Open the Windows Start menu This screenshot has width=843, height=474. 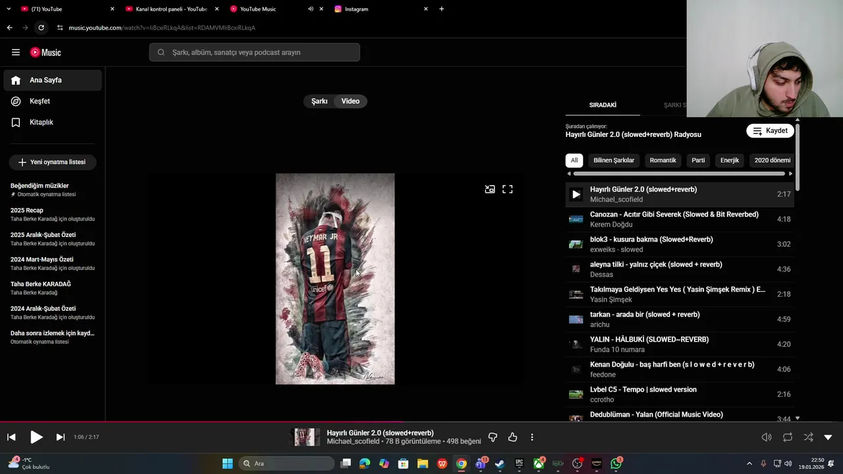click(227, 463)
